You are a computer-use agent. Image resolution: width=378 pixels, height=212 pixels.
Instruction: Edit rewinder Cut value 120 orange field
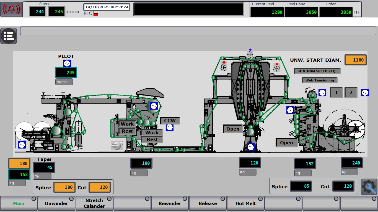(100, 187)
